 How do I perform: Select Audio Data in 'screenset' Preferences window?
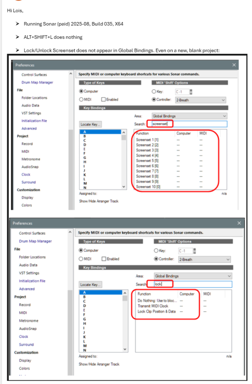click(x=30, y=105)
